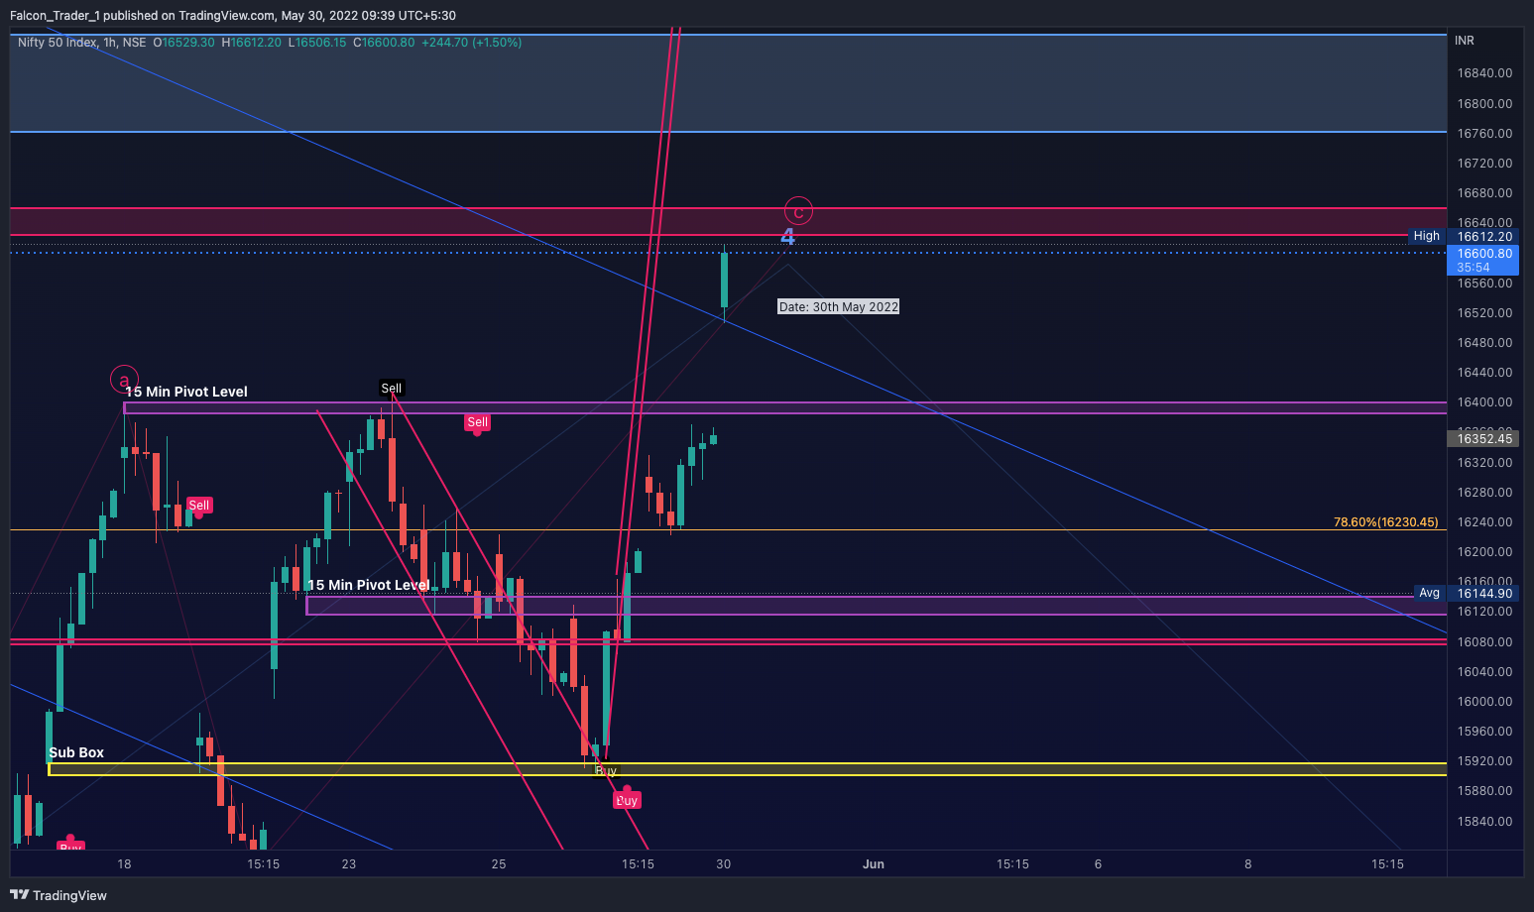This screenshot has width=1534, height=912.
Task: Click the 16000.00 price axis tick
Action: click(x=1484, y=701)
